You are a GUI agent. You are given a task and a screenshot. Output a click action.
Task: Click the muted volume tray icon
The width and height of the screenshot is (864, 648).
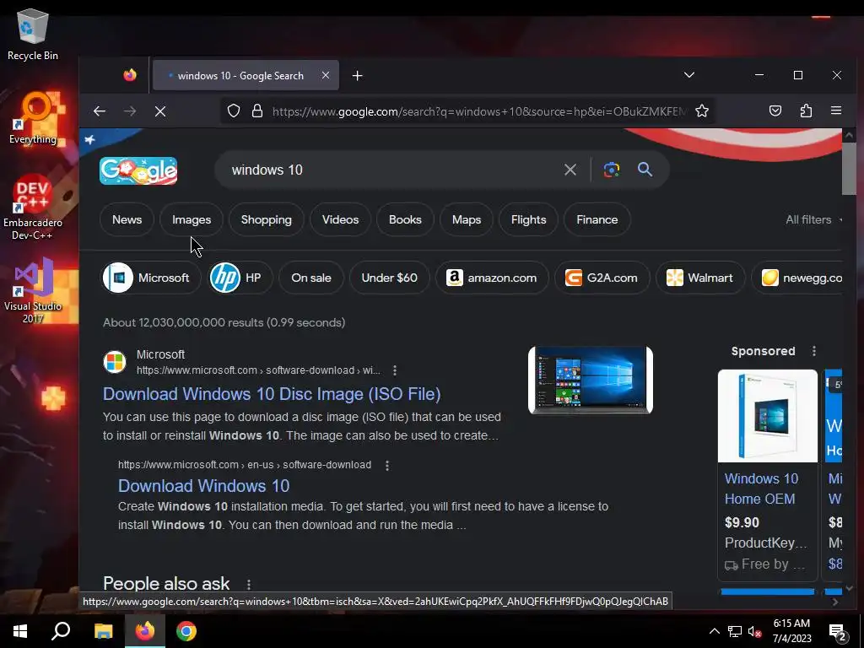point(755,631)
